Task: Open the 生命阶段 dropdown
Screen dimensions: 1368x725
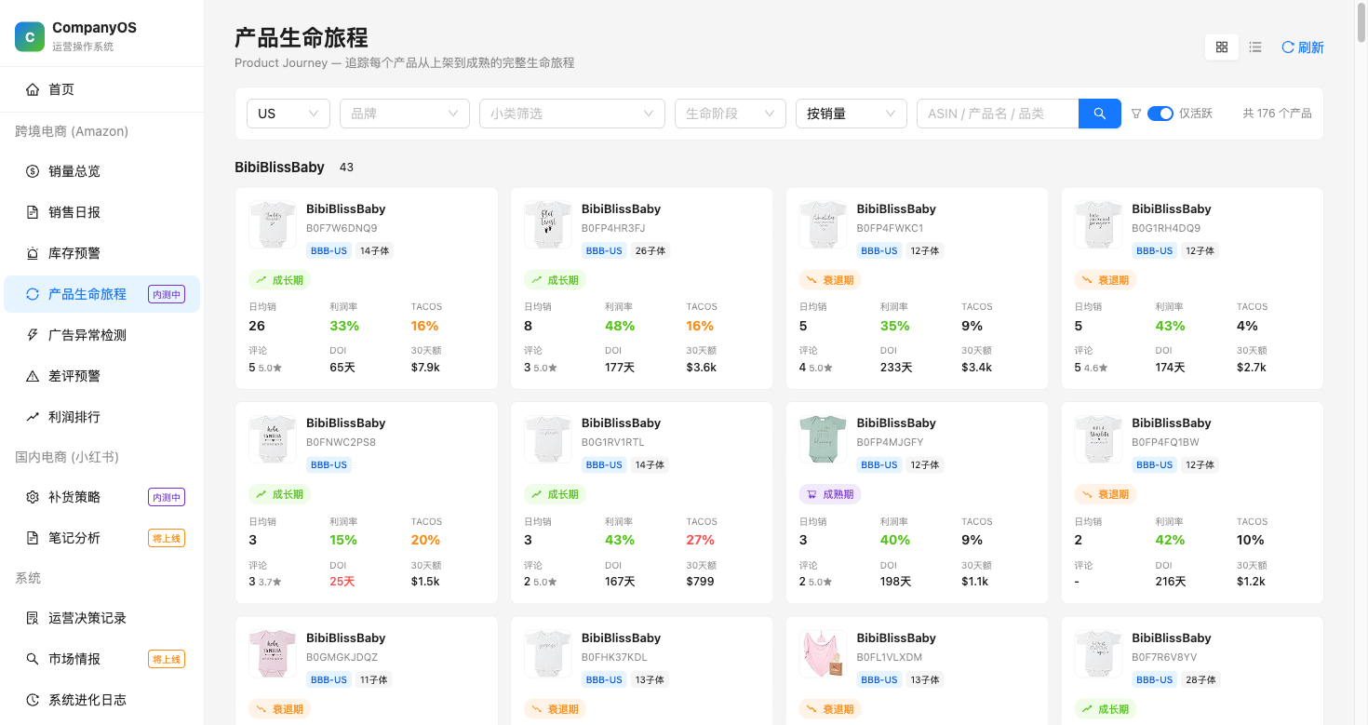Action: 731,114
